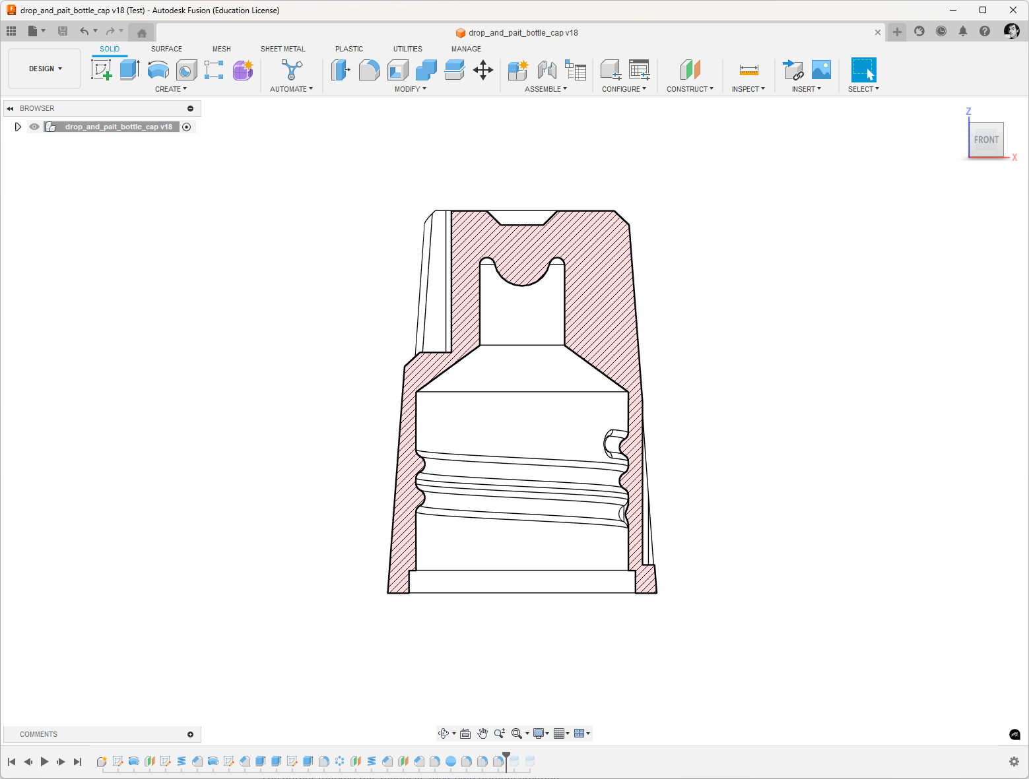Viewport: 1029px width, 779px height.
Task: Select the Revolve tool
Action: click(158, 69)
